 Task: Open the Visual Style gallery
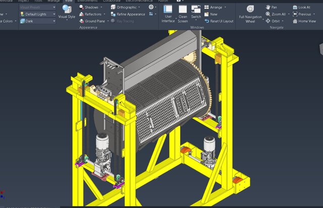pyautogui.click(x=66, y=13)
